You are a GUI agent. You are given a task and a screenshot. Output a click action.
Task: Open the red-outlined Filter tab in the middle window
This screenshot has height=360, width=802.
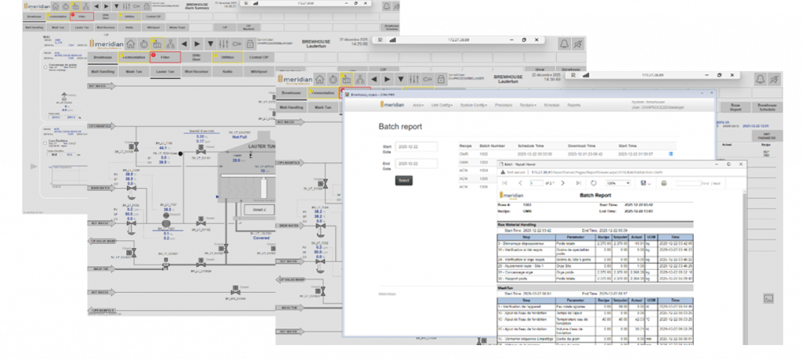[x=167, y=57]
